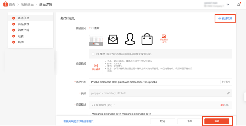The width and height of the screenshot is (246, 126).
Task: Click the 更新 update button
Action: click(217, 121)
